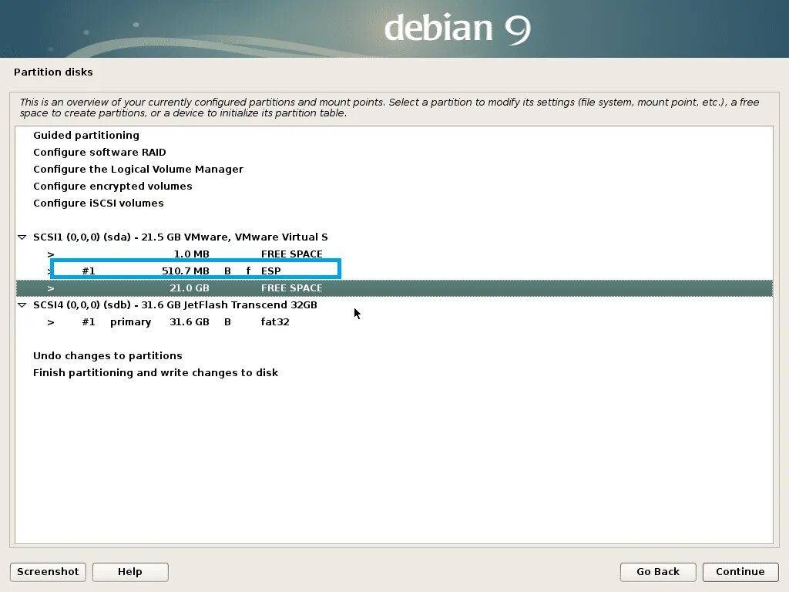This screenshot has width=789, height=592.
Task: Choose Configure encrypted volumes
Action: point(112,187)
